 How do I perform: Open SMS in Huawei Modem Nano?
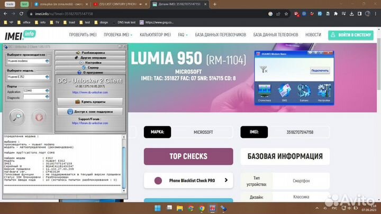tap(284, 92)
